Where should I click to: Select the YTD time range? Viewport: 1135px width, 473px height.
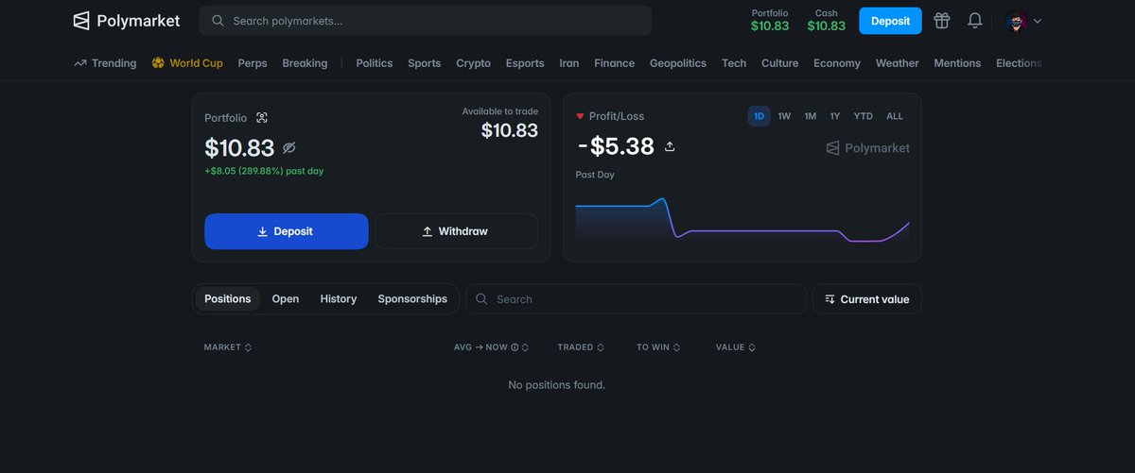point(863,116)
